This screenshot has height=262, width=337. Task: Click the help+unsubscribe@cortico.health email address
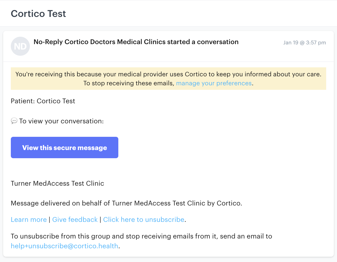tap(64, 246)
